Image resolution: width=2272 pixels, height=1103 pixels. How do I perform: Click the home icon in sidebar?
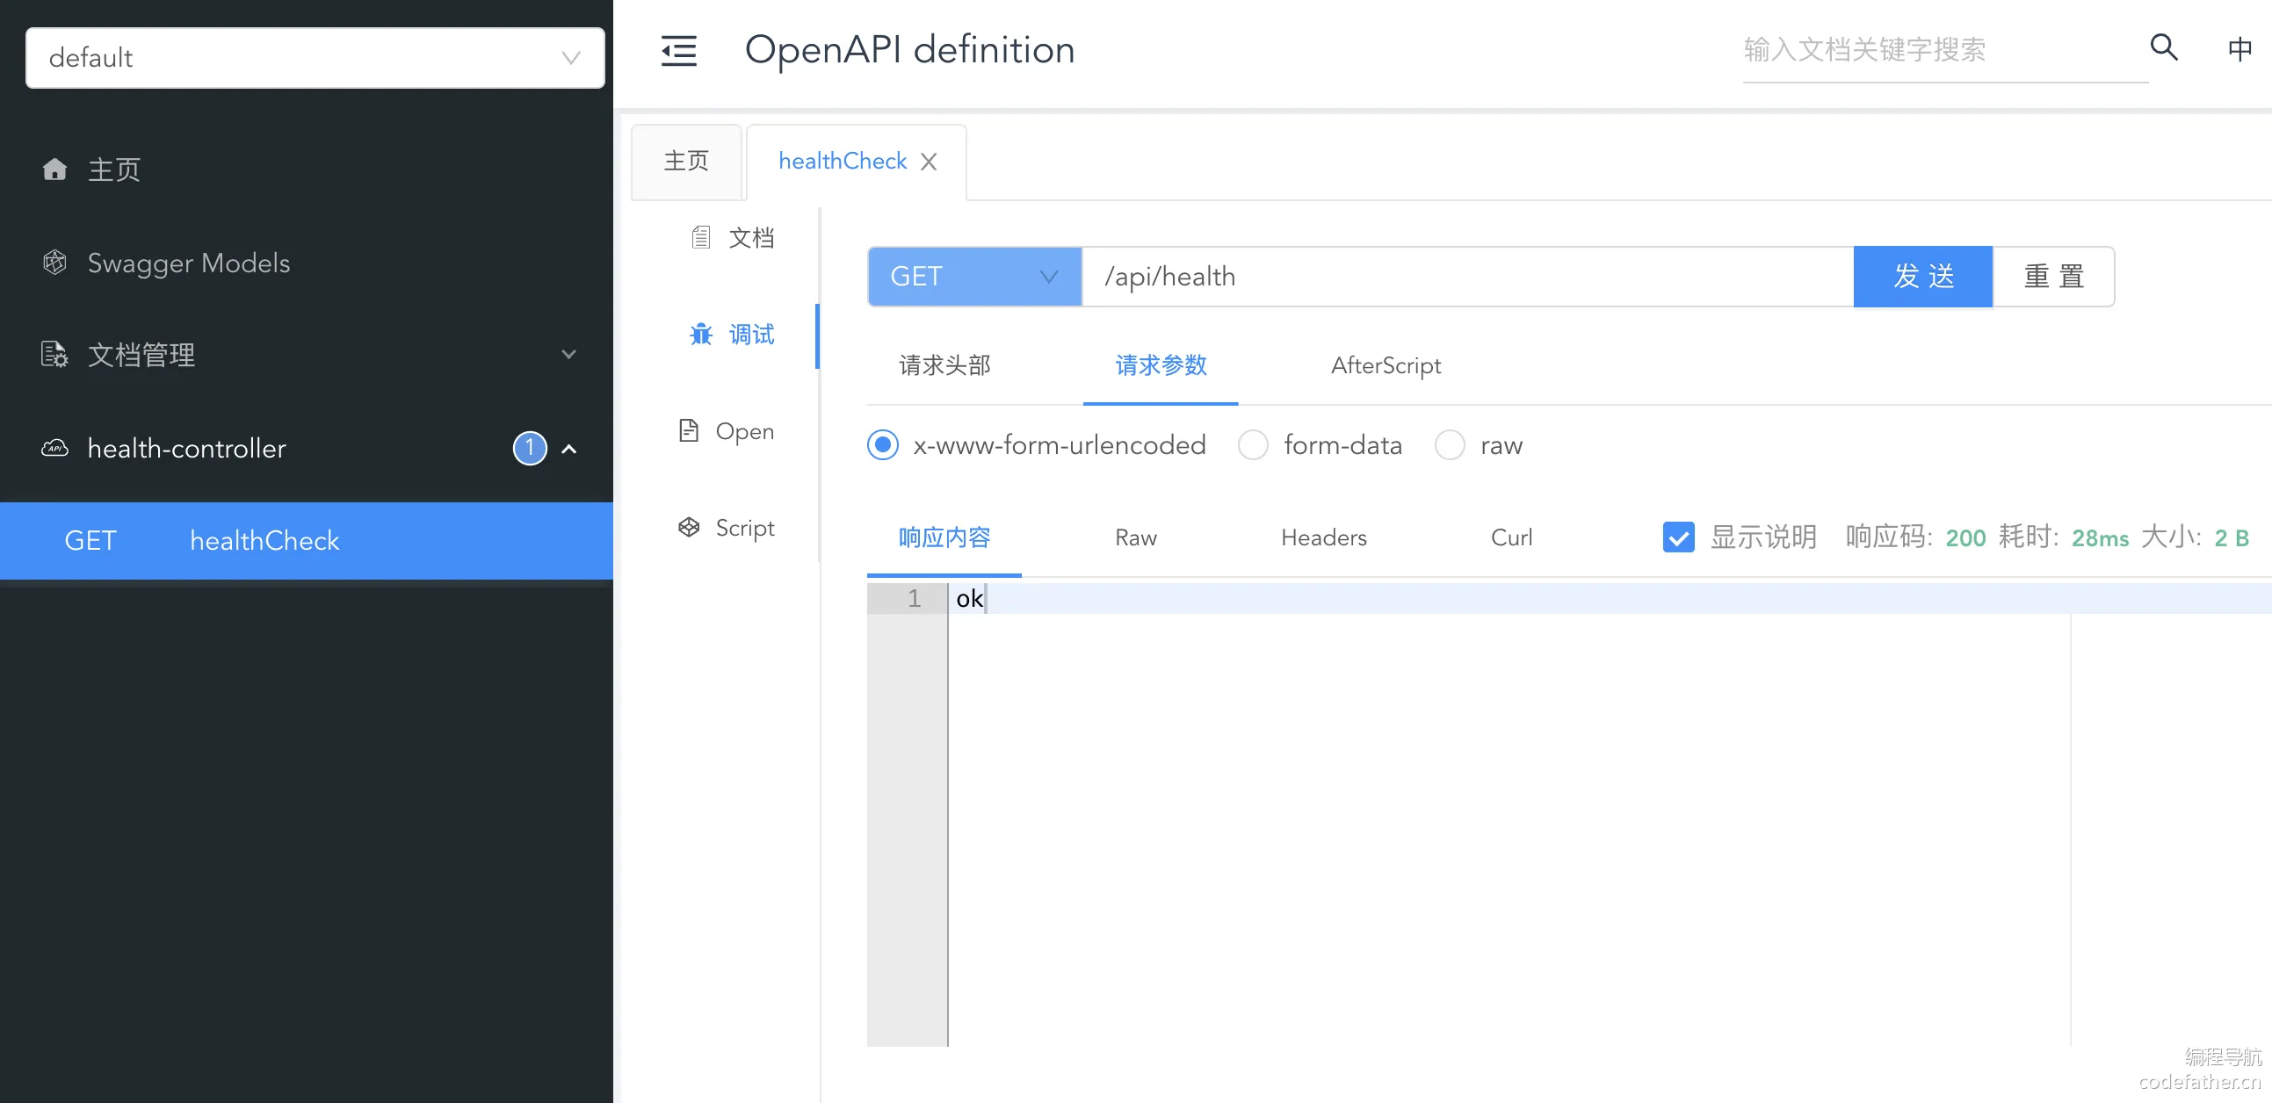tap(54, 169)
